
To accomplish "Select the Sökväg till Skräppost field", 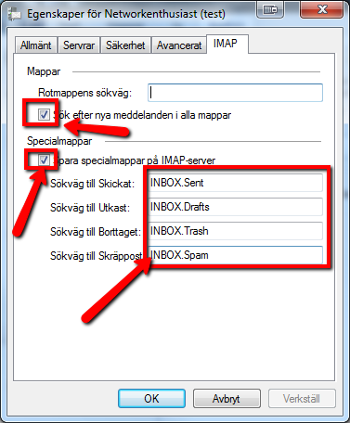I will [x=235, y=255].
